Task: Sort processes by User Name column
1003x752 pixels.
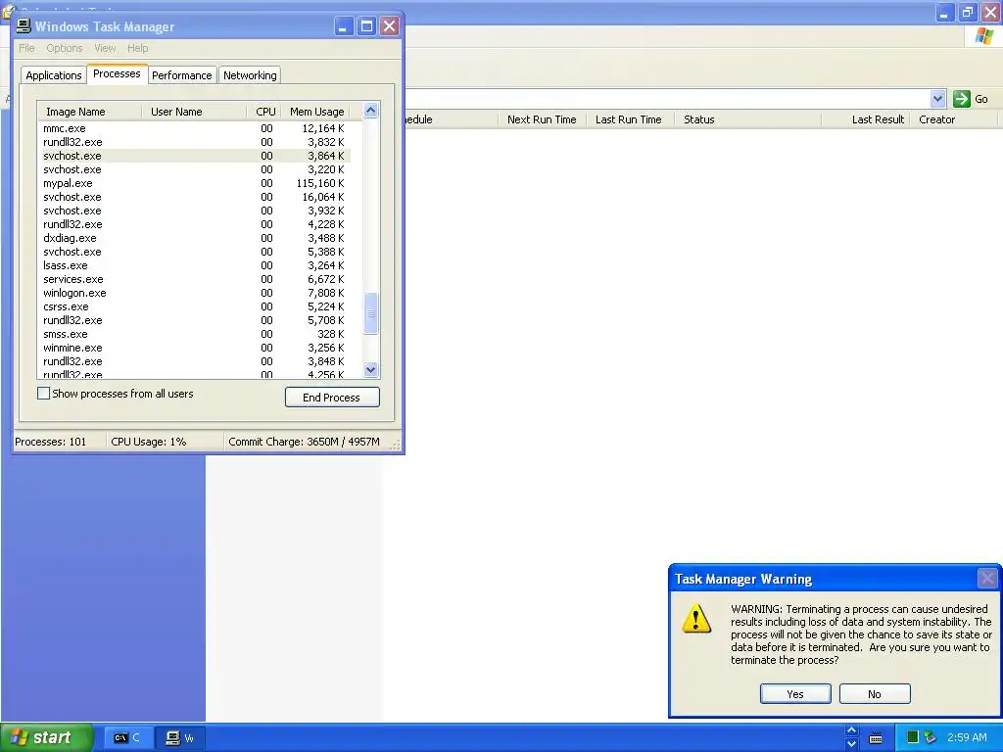Action: click(x=194, y=112)
